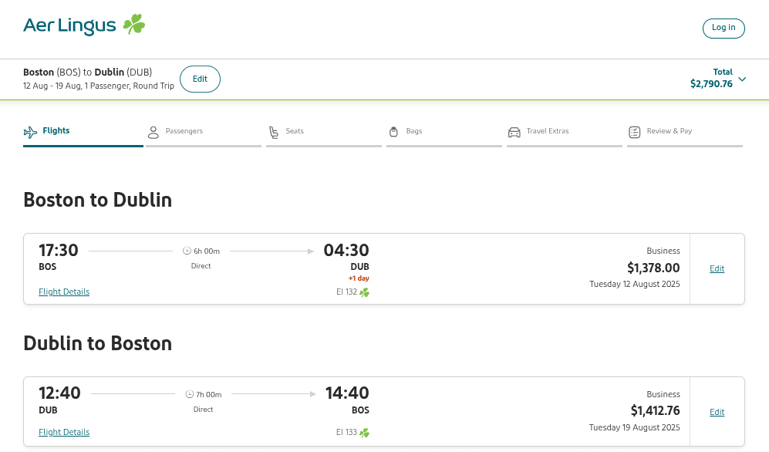Click the car icon for Travel Extras
Image resolution: width=769 pixels, height=452 pixels.
click(514, 132)
